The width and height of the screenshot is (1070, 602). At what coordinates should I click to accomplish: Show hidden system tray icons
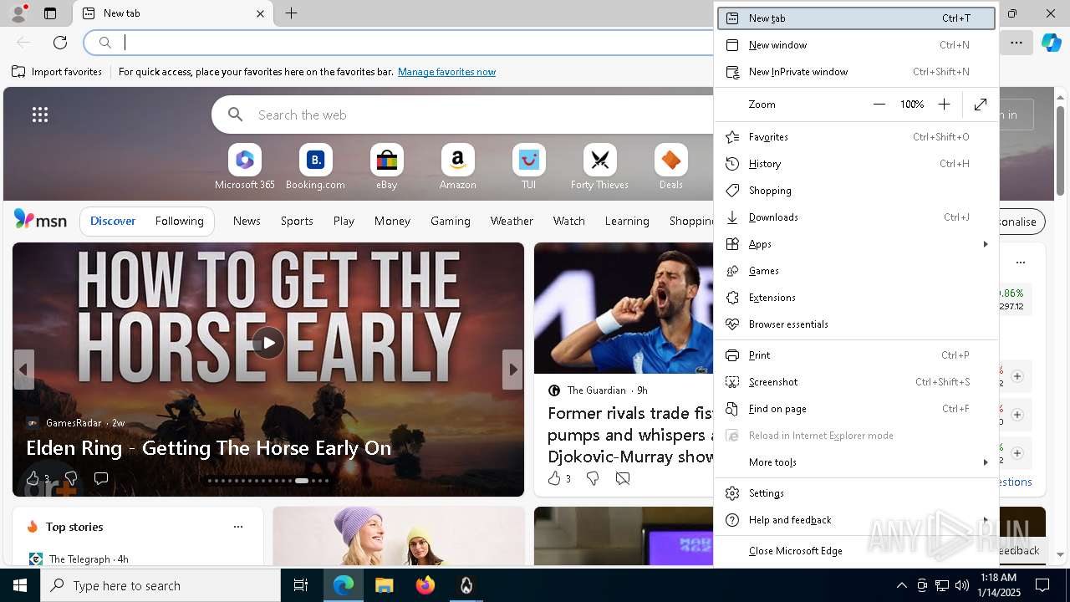point(901,585)
